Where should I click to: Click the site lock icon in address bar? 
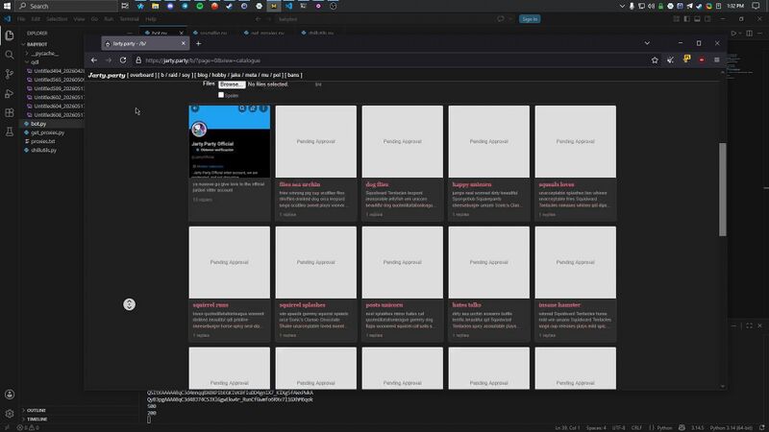[138, 60]
